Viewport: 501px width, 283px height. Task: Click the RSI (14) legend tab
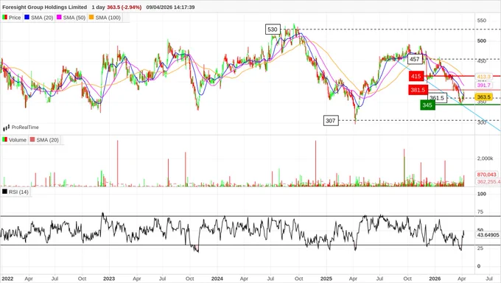15,192
